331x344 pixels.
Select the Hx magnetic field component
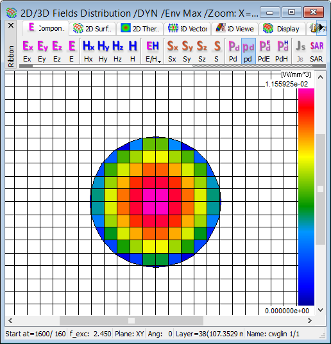(x=89, y=51)
